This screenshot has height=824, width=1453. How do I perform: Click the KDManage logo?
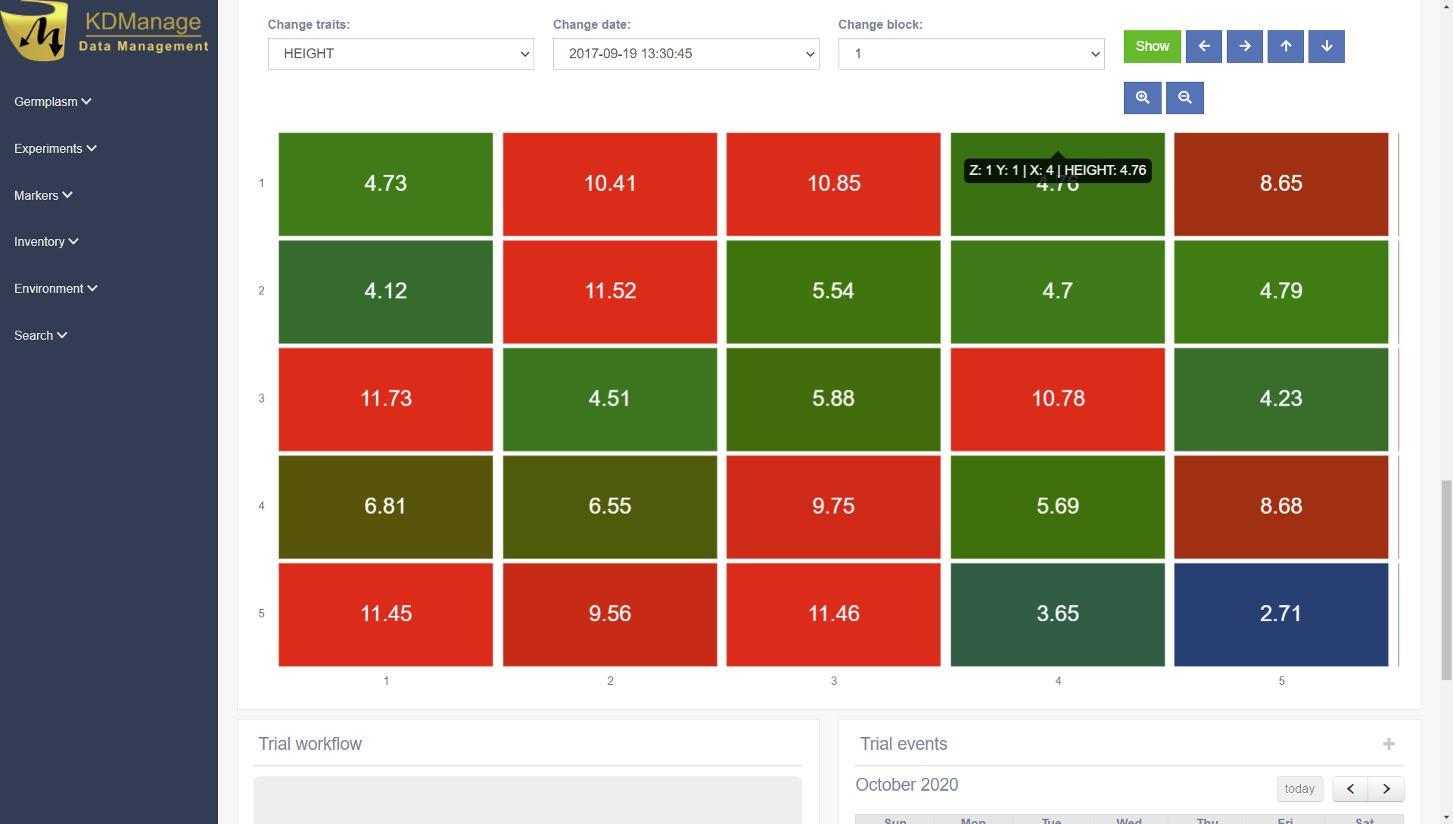coord(106,32)
